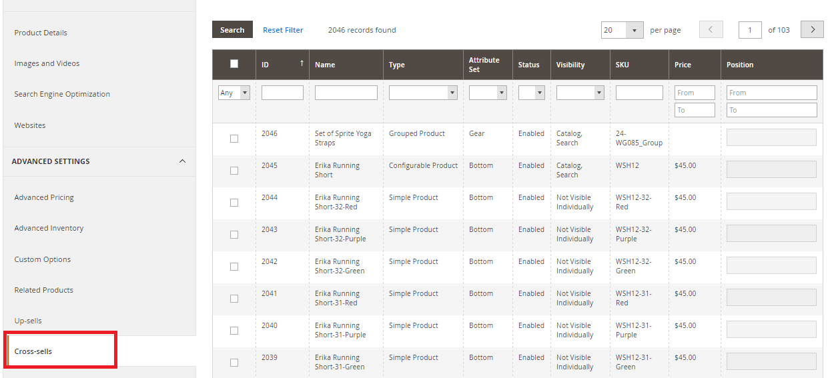Screen dimensions: 832x378
Task: Click the Grouped Product type cell
Action: (417, 133)
